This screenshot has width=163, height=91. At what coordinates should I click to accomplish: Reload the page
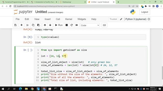pyautogui.click(x=10, y=6)
